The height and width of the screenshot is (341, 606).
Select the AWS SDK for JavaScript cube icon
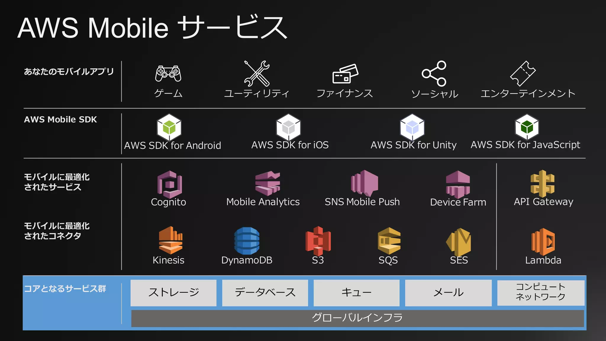tap(527, 127)
